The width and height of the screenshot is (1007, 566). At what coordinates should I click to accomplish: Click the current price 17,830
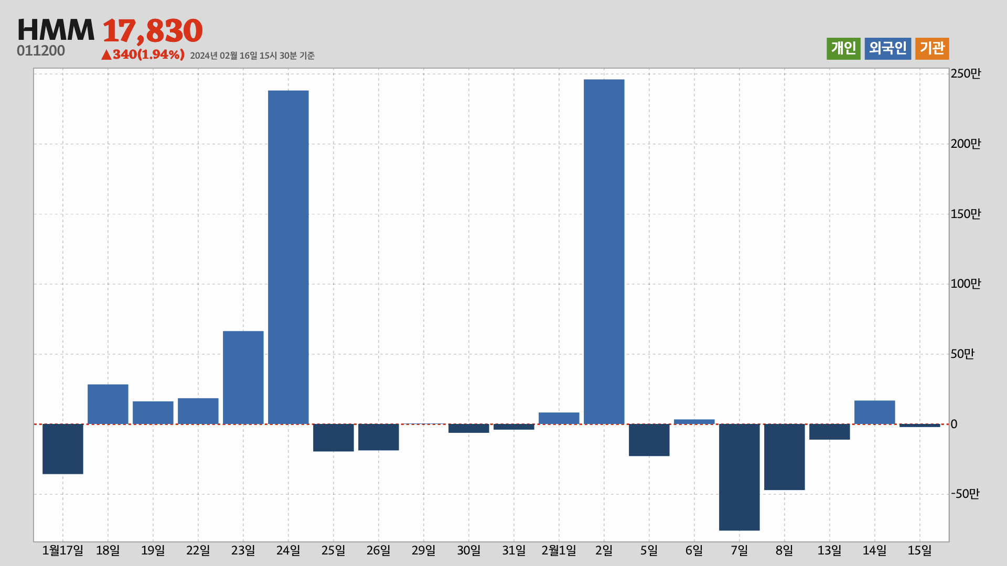[x=152, y=30]
